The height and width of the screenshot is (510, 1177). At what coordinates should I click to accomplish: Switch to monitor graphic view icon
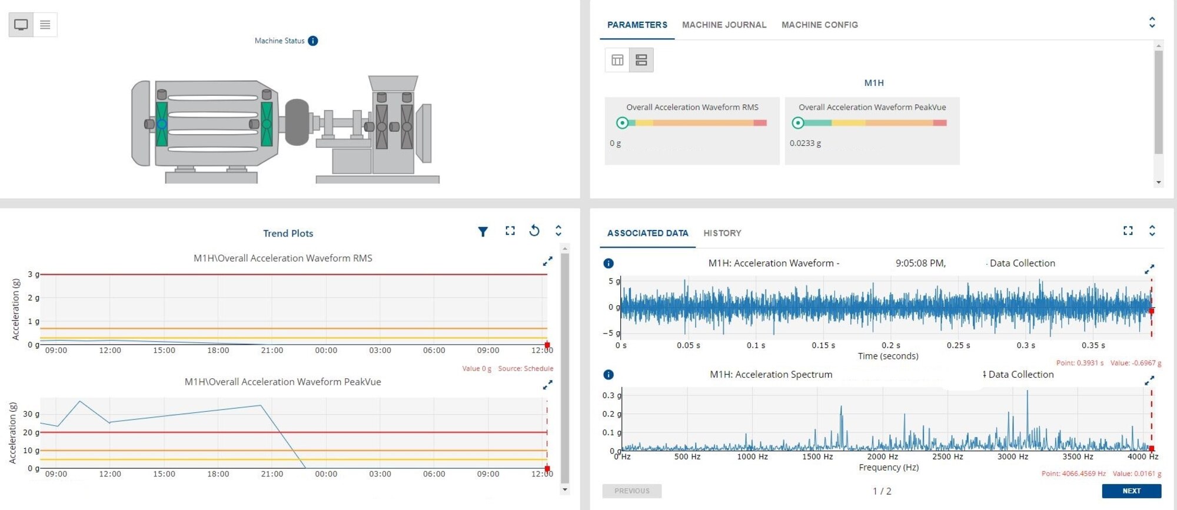(21, 25)
